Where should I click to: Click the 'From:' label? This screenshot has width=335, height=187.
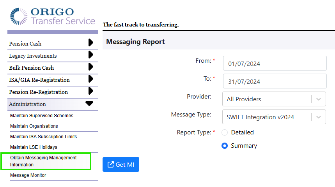(x=204, y=61)
